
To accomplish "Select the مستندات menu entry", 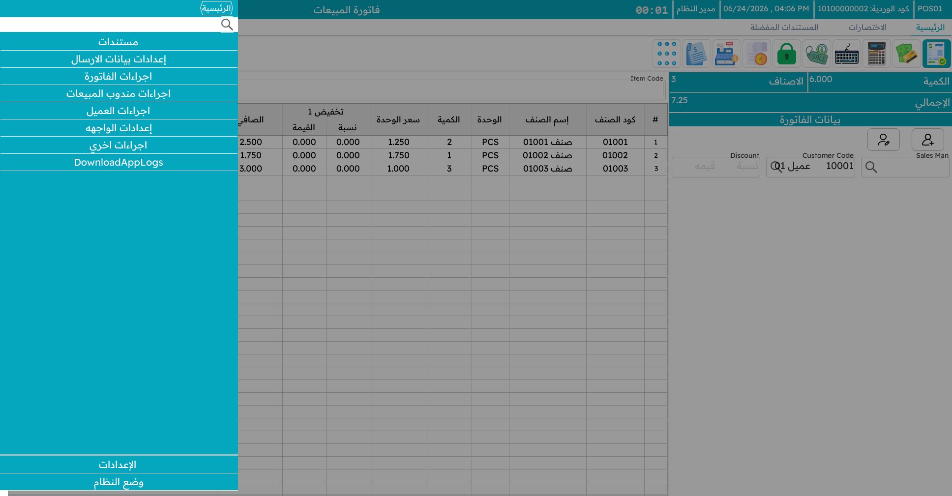I will point(119,42).
